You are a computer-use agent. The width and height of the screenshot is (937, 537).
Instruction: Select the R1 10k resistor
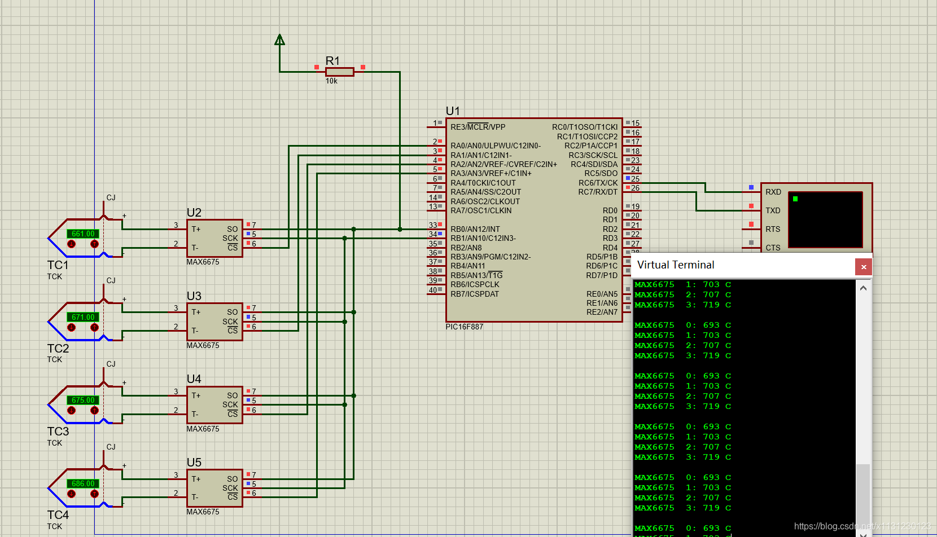click(x=340, y=72)
